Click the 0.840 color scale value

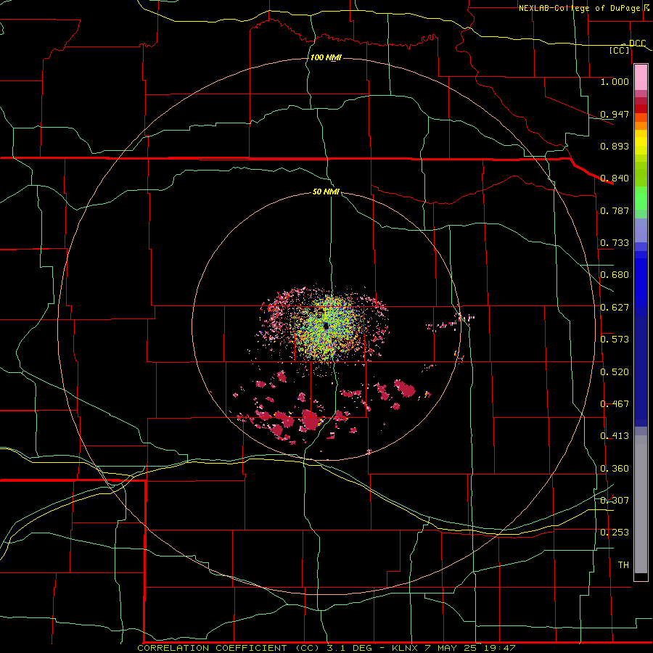pyautogui.click(x=615, y=178)
